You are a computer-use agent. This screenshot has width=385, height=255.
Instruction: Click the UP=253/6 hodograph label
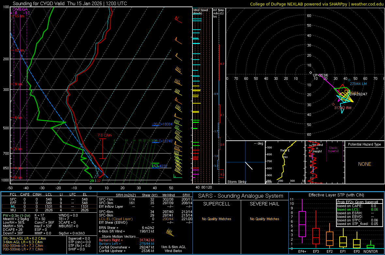320,75
